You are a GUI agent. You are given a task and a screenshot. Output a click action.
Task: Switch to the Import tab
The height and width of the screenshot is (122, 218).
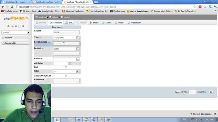pyautogui.click(x=120, y=23)
